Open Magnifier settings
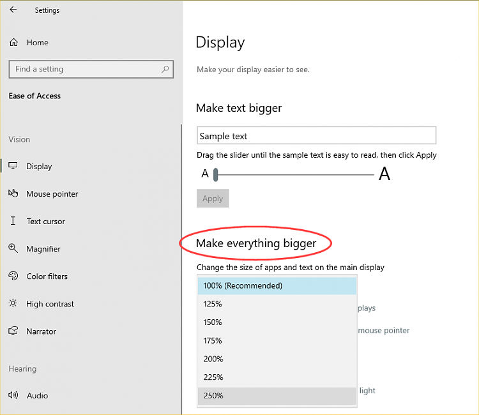Image resolution: width=479 pixels, height=415 pixels. click(x=43, y=249)
